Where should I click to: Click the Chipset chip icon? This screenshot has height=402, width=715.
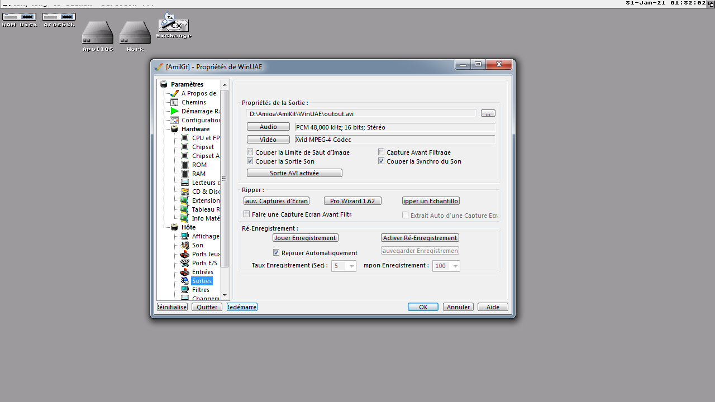tap(185, 147)
